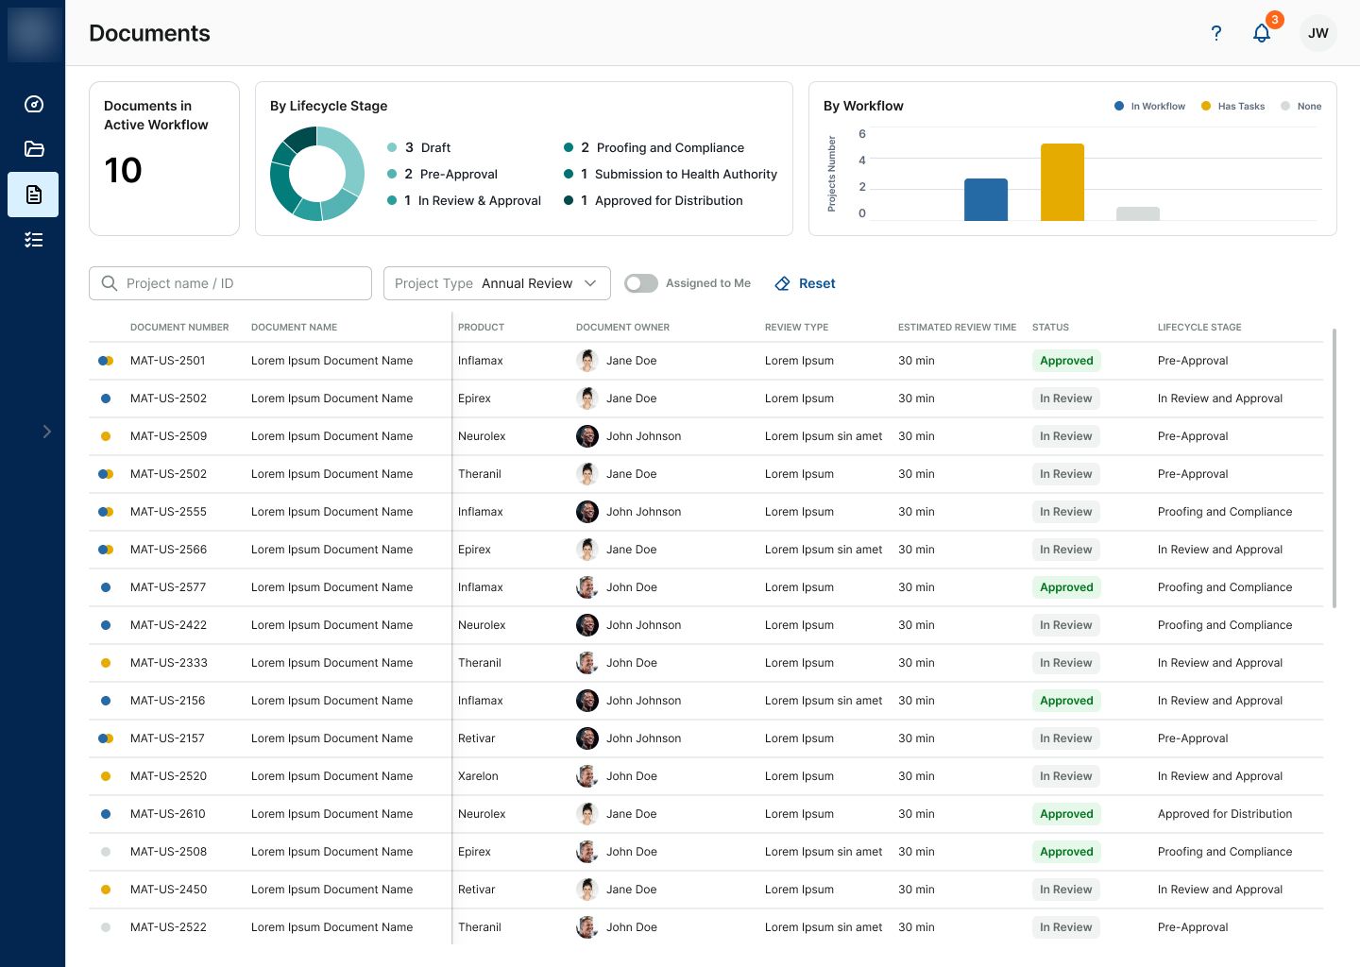The width and height of the screenshot is (1360, 967).
Task: Select the Documents page icon in sidebar
Action: [34, 195]
